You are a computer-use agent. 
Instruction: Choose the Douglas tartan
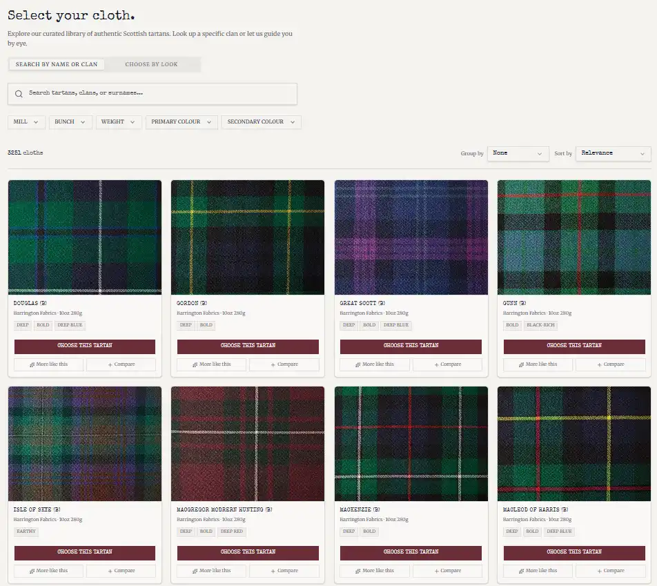pyautogui.click(x=85, y=346)
